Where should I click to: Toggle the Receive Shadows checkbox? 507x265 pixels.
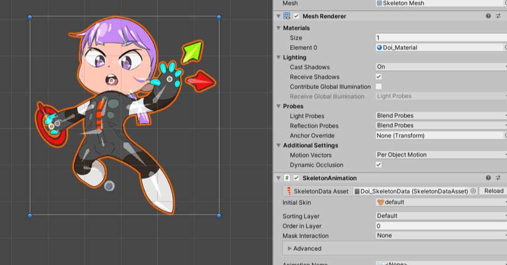coord(379,77)
